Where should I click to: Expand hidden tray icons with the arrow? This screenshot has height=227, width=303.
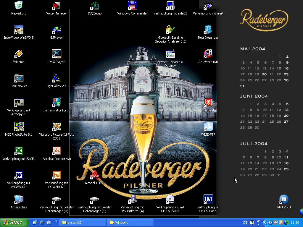click(265, 223)
